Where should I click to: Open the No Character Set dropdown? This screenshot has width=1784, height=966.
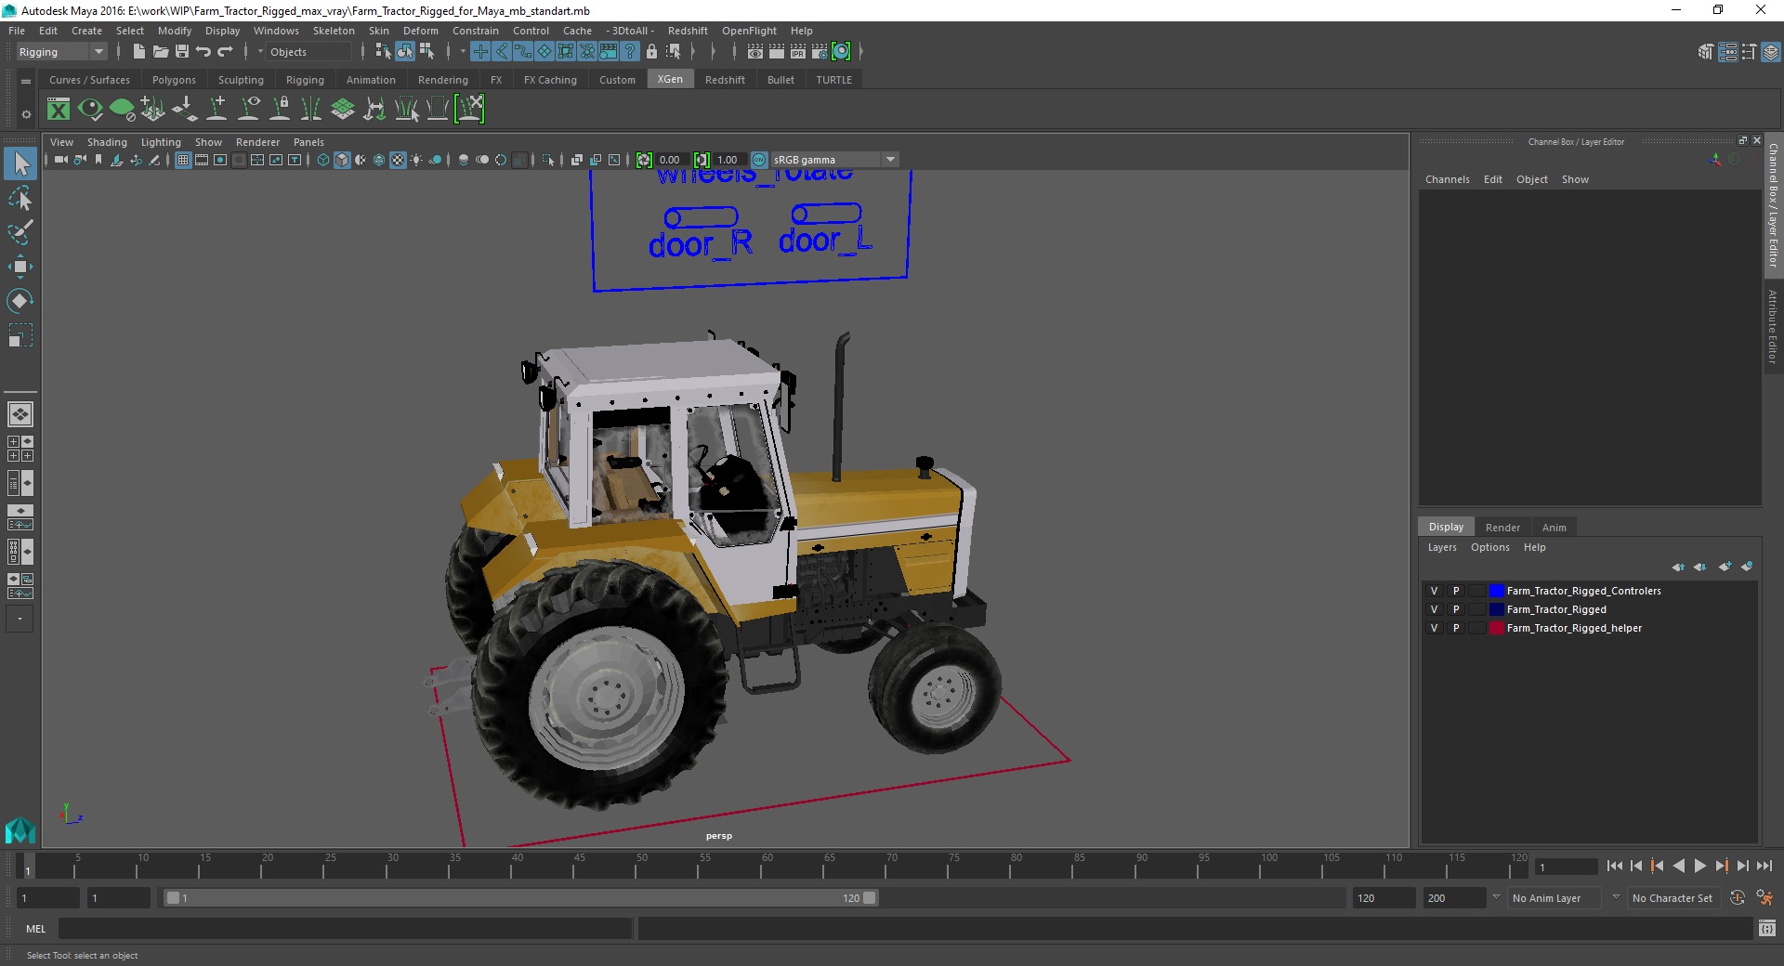1672,898
